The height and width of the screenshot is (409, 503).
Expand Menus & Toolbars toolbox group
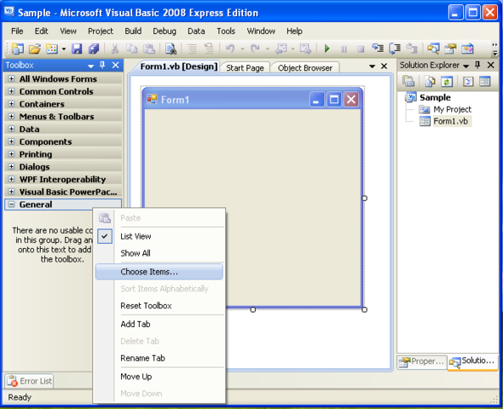coord(11,116)
